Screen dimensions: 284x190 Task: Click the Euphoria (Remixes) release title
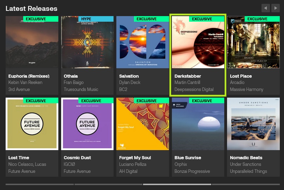tap(29, 76)
